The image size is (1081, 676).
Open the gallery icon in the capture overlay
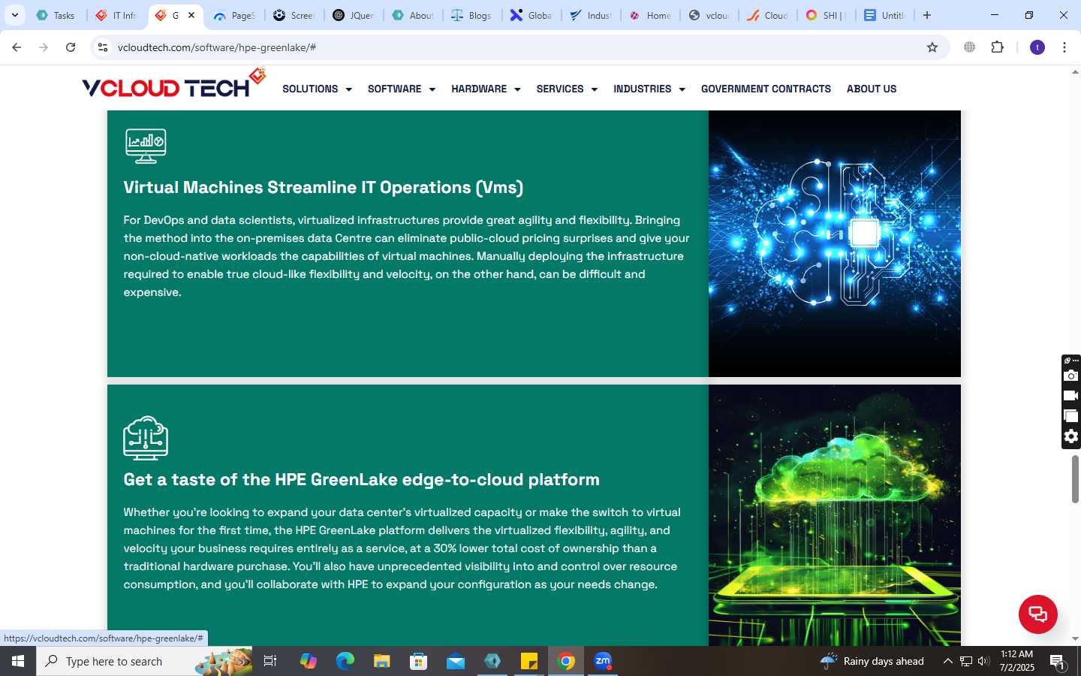[x=1071, y=415]
